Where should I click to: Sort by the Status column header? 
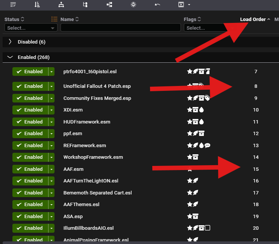coord(14,19)
